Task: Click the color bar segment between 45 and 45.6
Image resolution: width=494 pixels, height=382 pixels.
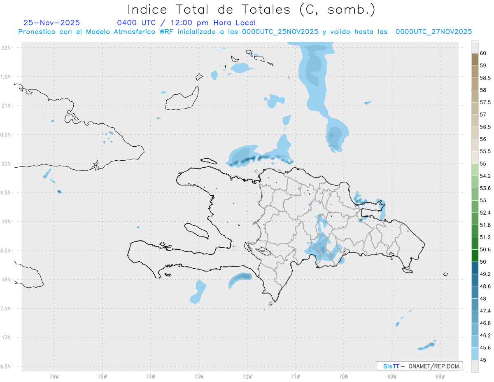Action: click(475, 354)
